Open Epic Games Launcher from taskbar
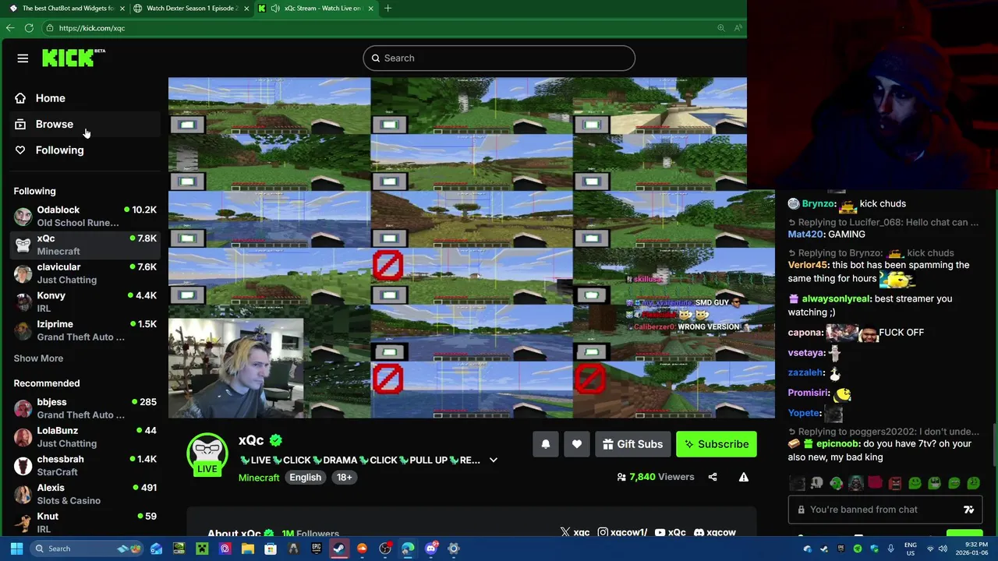Image resolution: width=998 pixels, height=561 pixels. pyautogui.click(x=317, y=549)
